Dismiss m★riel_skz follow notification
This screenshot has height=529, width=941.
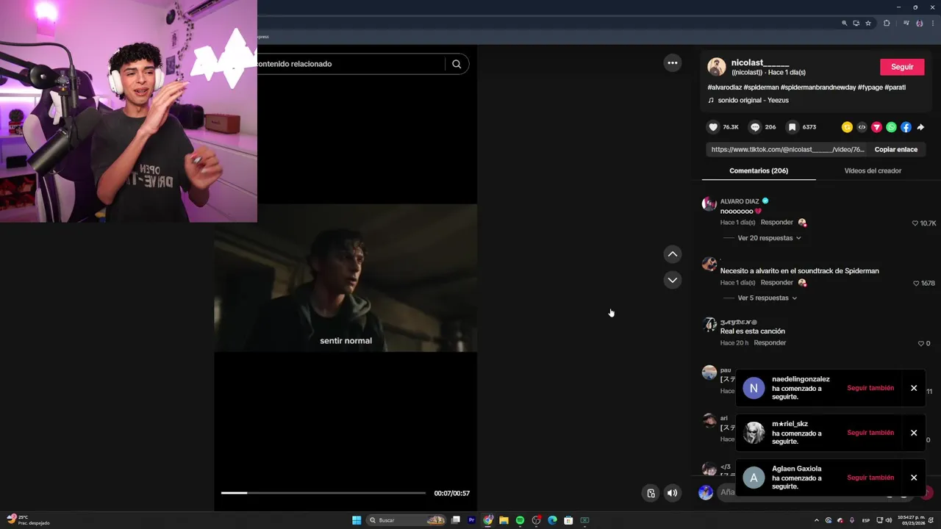(914, 433)
